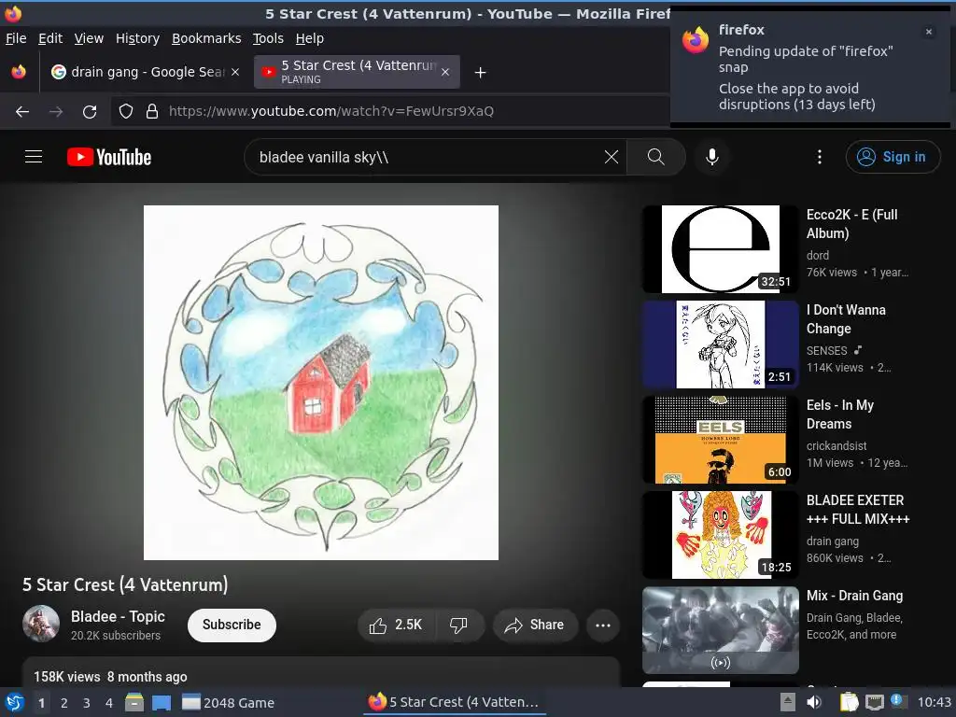
Task: Open BLADEE EXETER FULL MIX thumbnail
Action: click(x=721, y=534)
